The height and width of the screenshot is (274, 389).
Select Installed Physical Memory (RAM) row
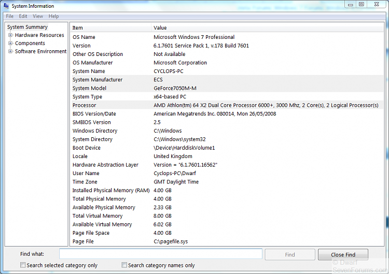[x=227, y=191]
